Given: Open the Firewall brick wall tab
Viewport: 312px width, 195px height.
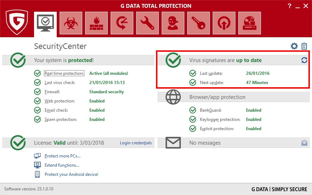Looking at the screenshot, I should 96,23.
